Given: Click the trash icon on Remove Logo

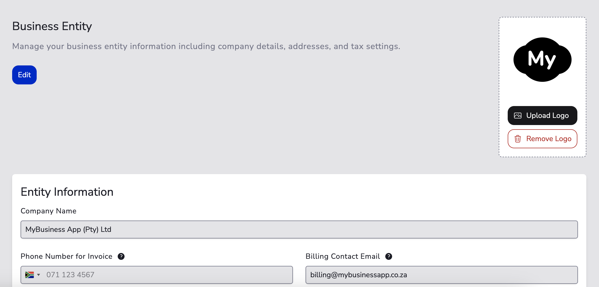Looking at the screenshot, I should 517,139.
